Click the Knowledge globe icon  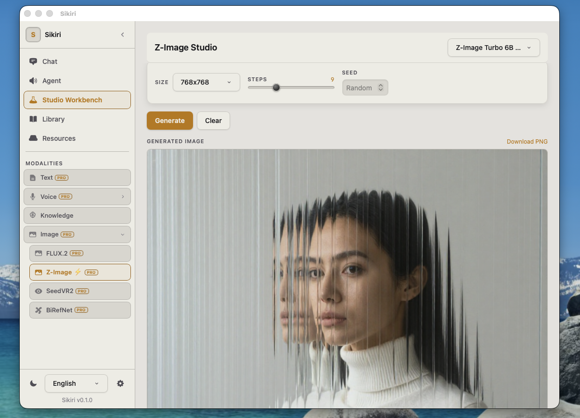pyautogui.click(x=33, y=215)
